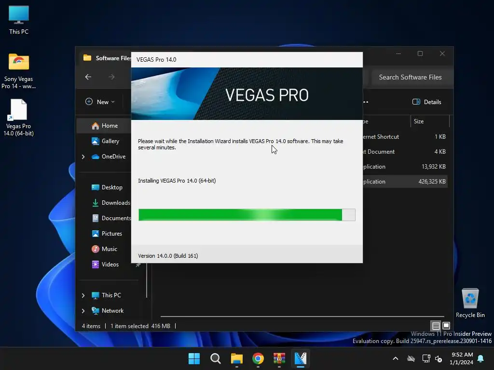Sort by the Size column header
The width and height of the screenshot is (494, 370).
click(430, 121)
